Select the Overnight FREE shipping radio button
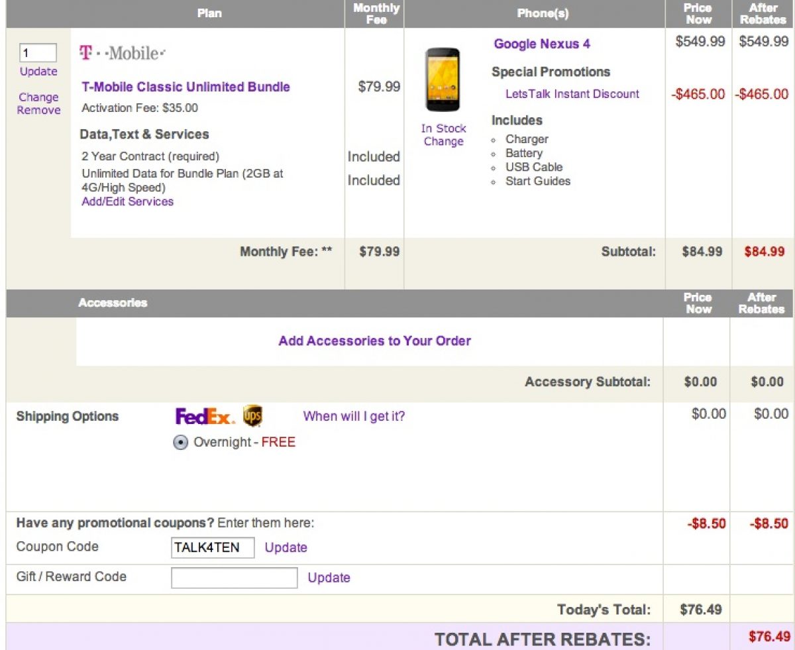The height and width of the screenshot is (650, 795). coord(180,443)
